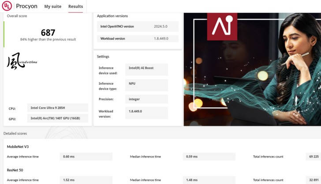
Task: Switch to the Results tab
Action: point(75,7)
